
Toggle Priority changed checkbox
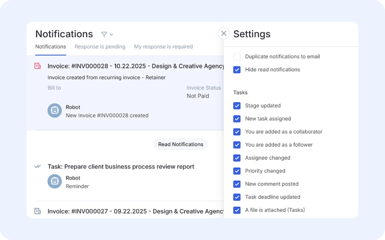click(237, 171)
